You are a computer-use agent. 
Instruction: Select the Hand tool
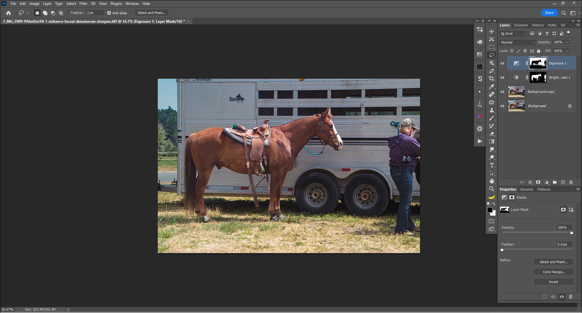491,181
